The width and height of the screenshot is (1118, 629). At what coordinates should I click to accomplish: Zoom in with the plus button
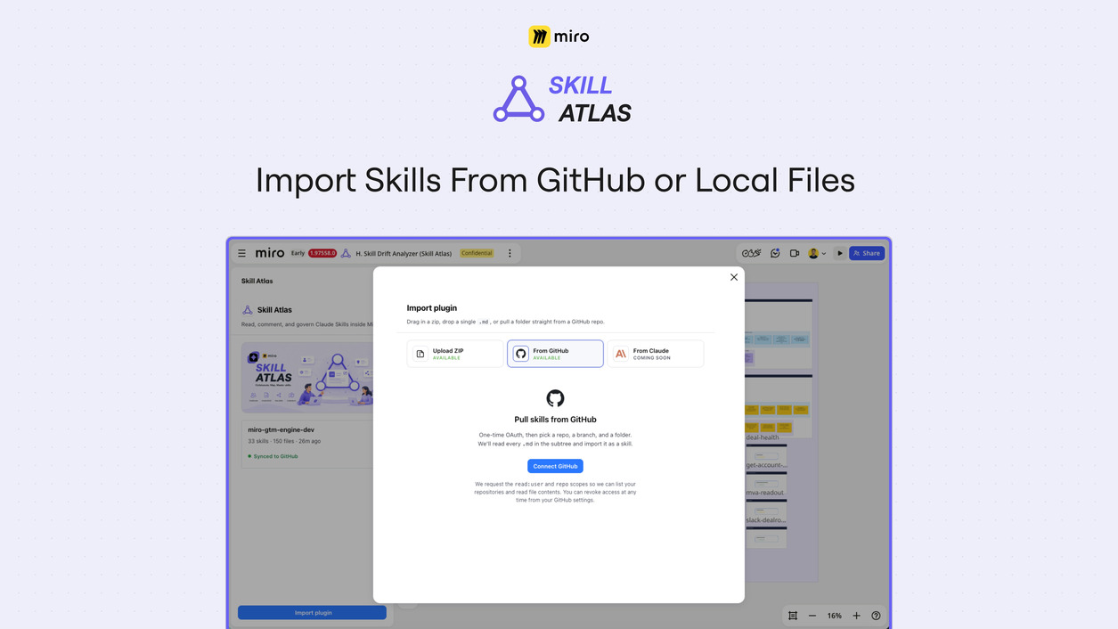[856, 616]
